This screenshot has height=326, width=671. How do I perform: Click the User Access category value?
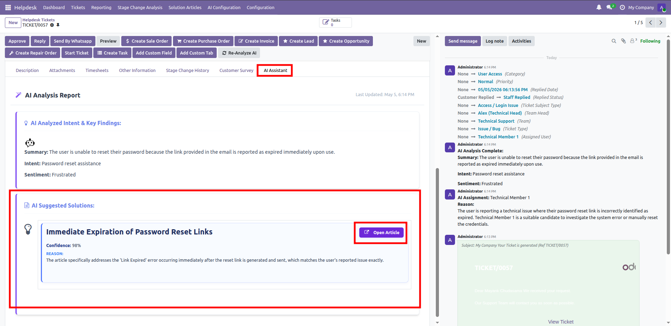click(490, 74)
